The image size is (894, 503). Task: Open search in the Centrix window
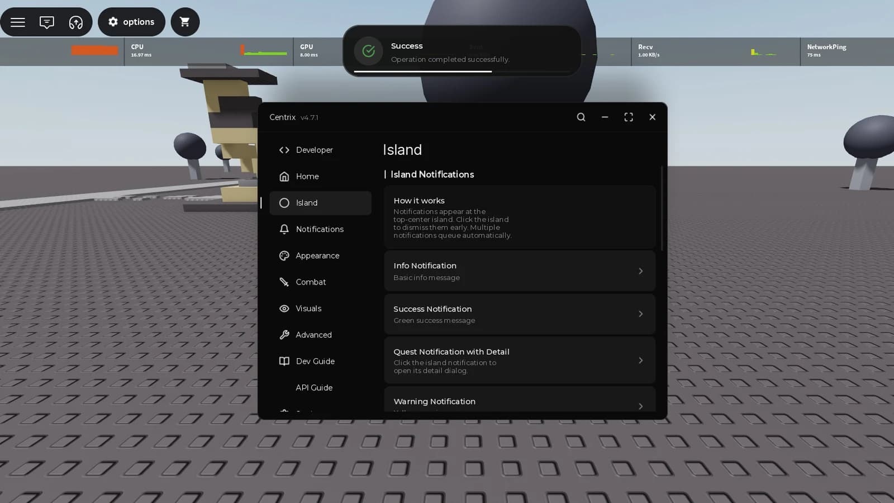581,117
